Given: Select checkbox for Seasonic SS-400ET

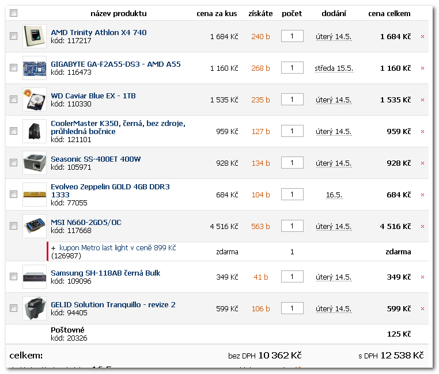Looking at the screenshot, I should click(x=13, y=162).
